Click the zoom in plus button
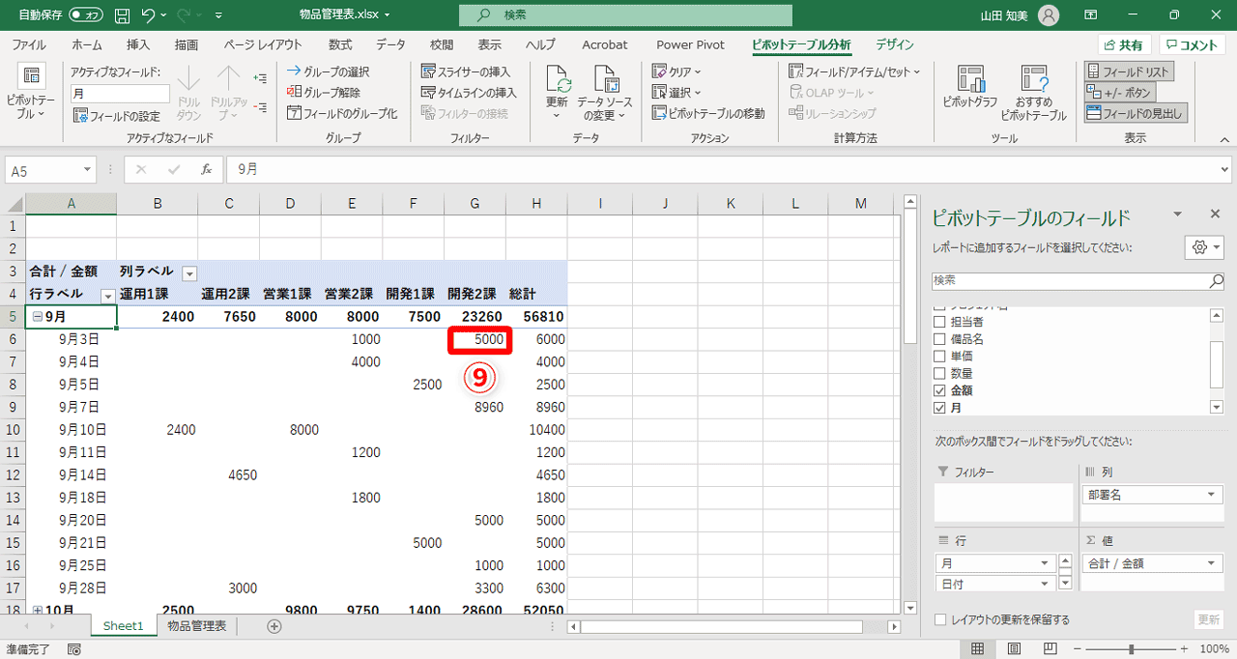 (1186, 649)
